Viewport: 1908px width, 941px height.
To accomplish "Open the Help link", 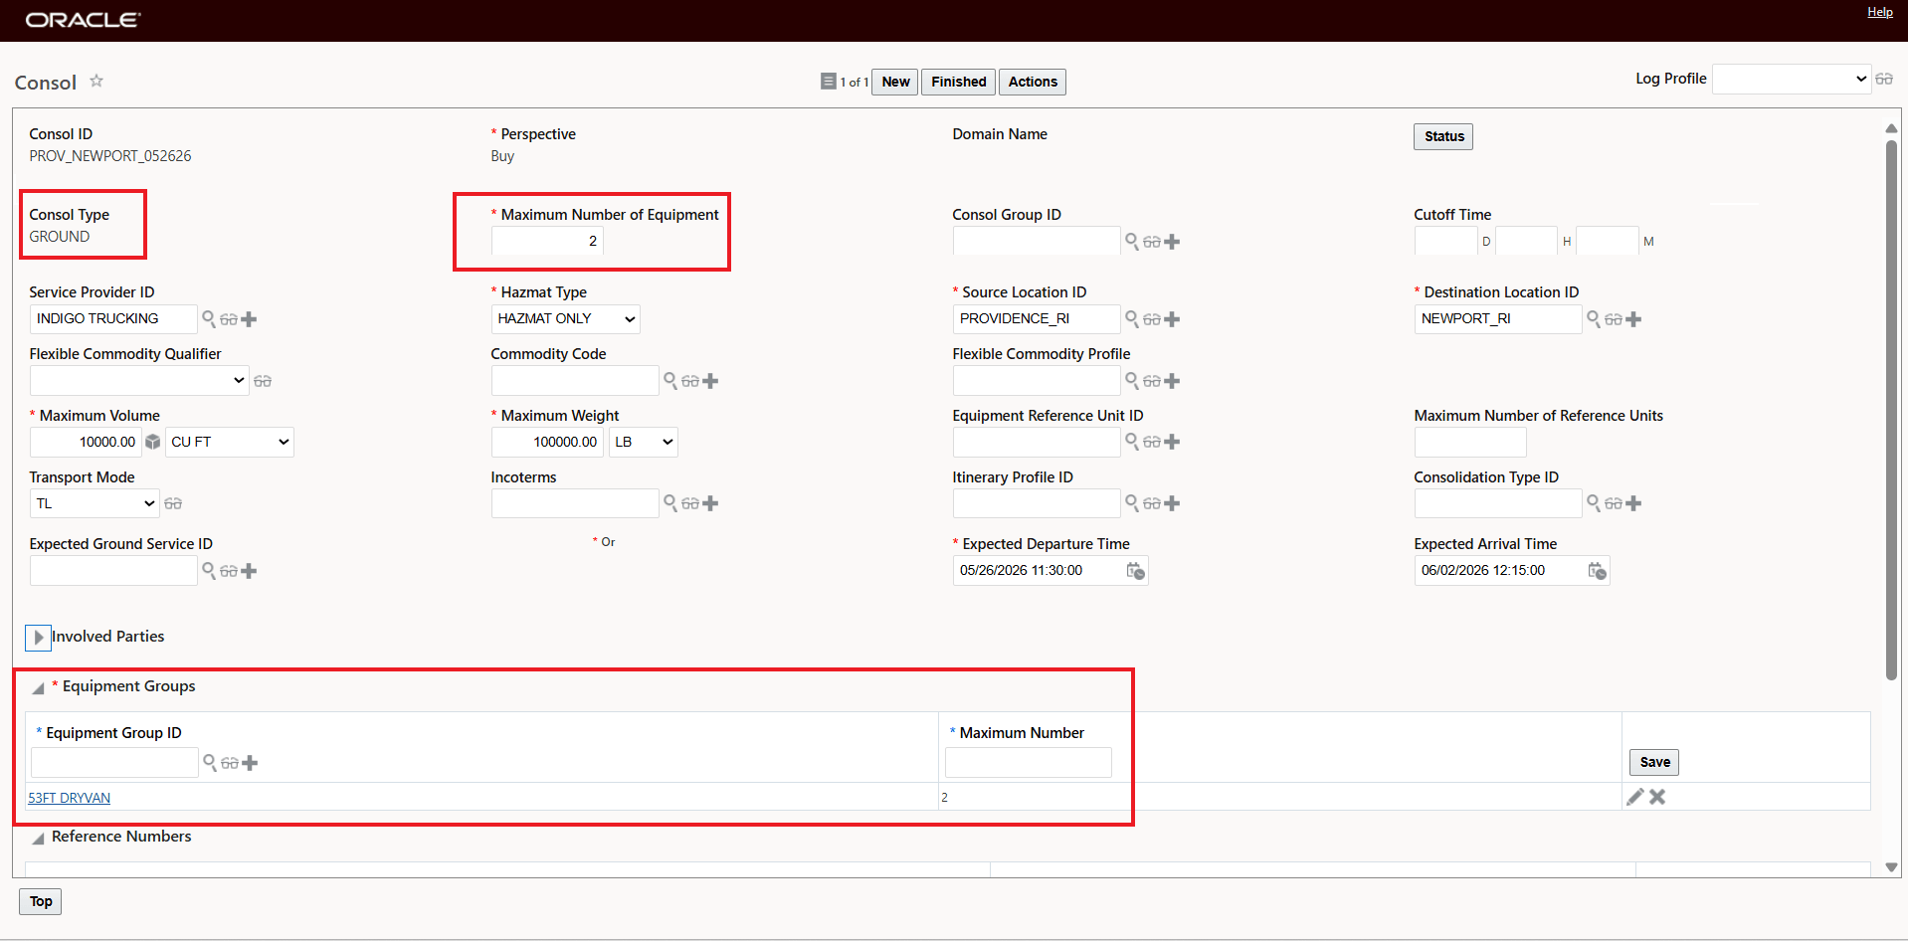I will (1879, 12).
